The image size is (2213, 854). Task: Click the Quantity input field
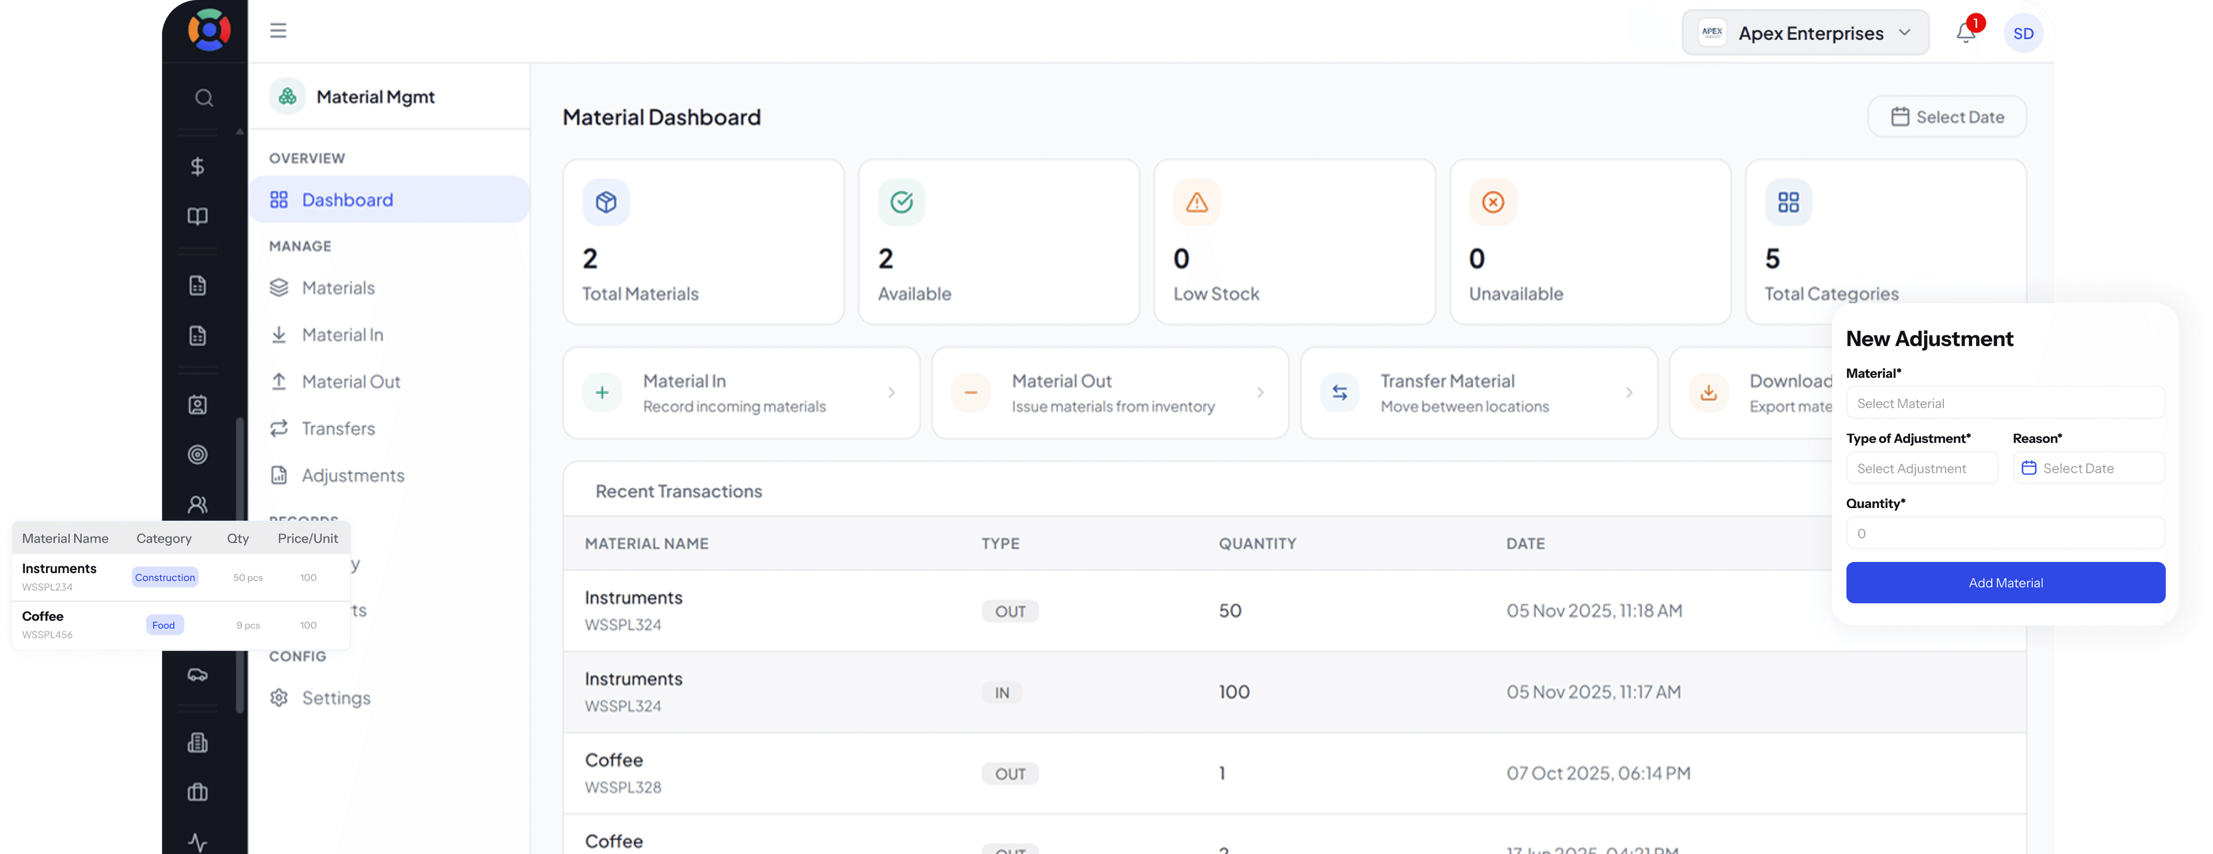pos(2005,534)
